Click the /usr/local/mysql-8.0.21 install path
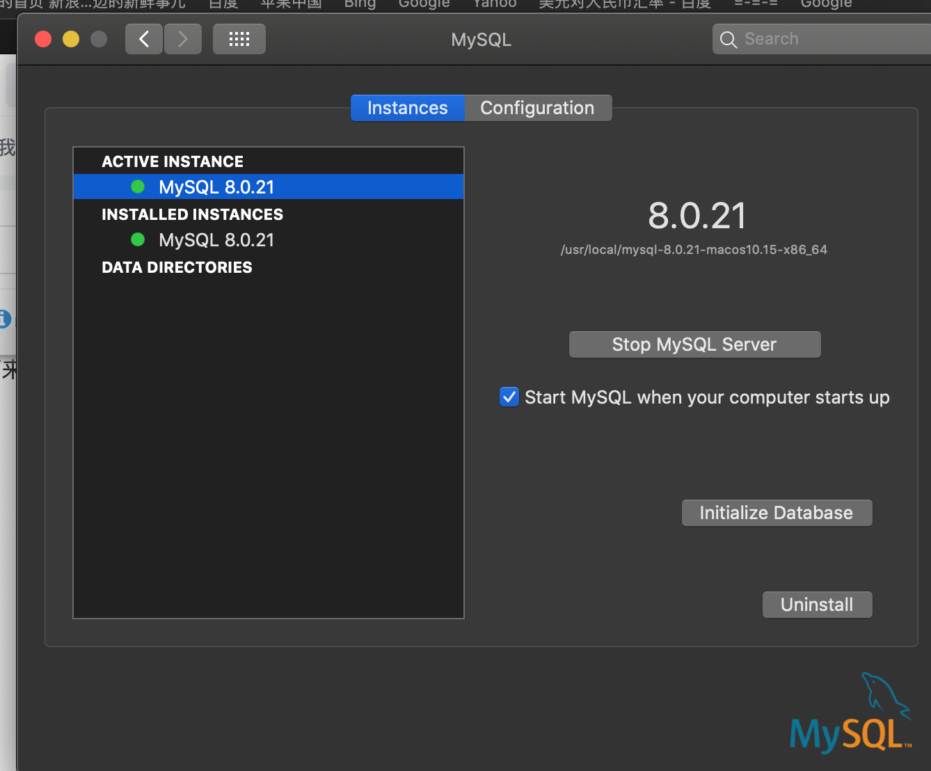 pyautogui.click(x=694, y=250)
